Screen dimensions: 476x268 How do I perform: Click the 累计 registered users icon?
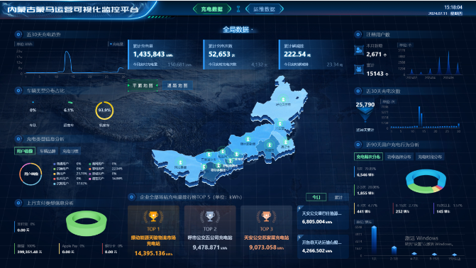click(359, 69)
